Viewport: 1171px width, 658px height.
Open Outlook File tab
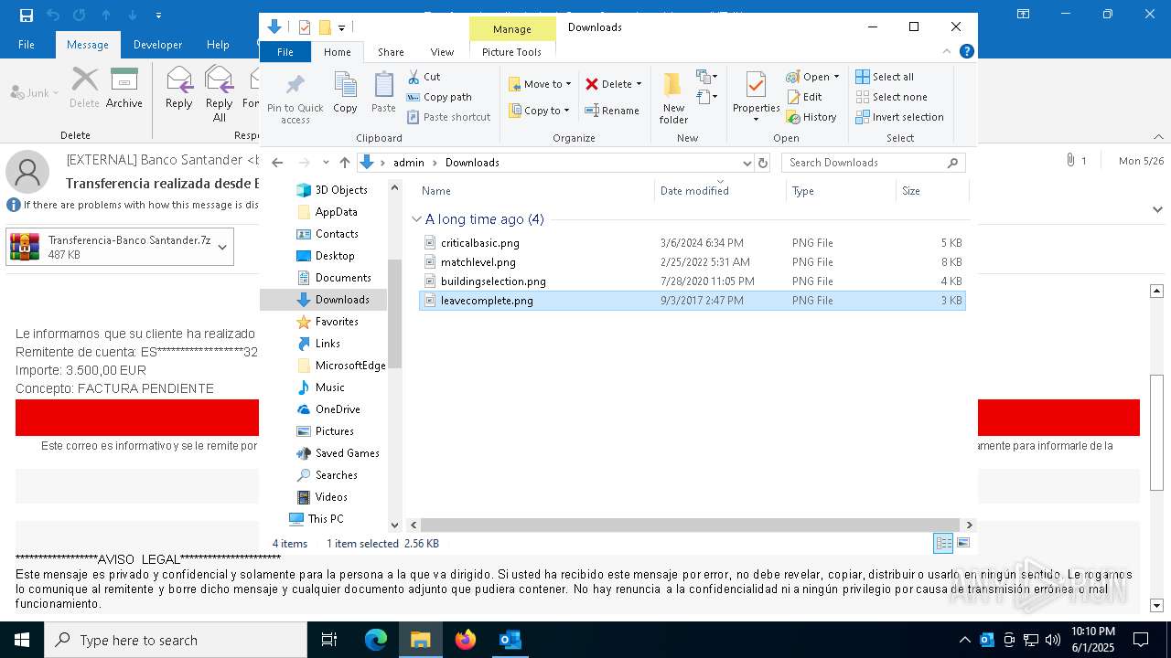click(27, 44)
